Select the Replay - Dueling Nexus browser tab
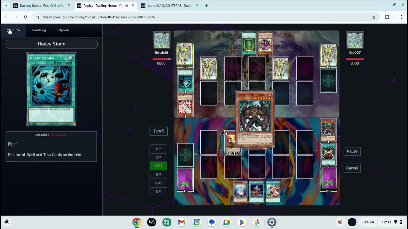 [103, 6]
